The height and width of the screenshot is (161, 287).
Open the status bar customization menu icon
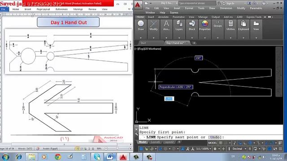280,149
